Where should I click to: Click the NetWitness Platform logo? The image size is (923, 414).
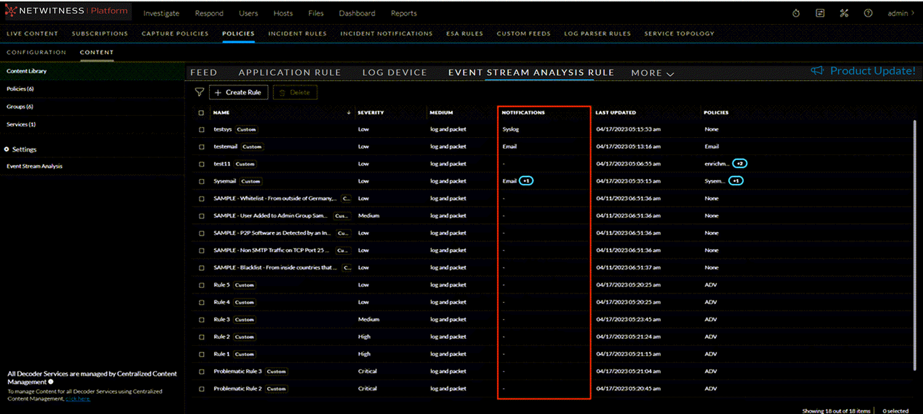click(x=66, y=11)
